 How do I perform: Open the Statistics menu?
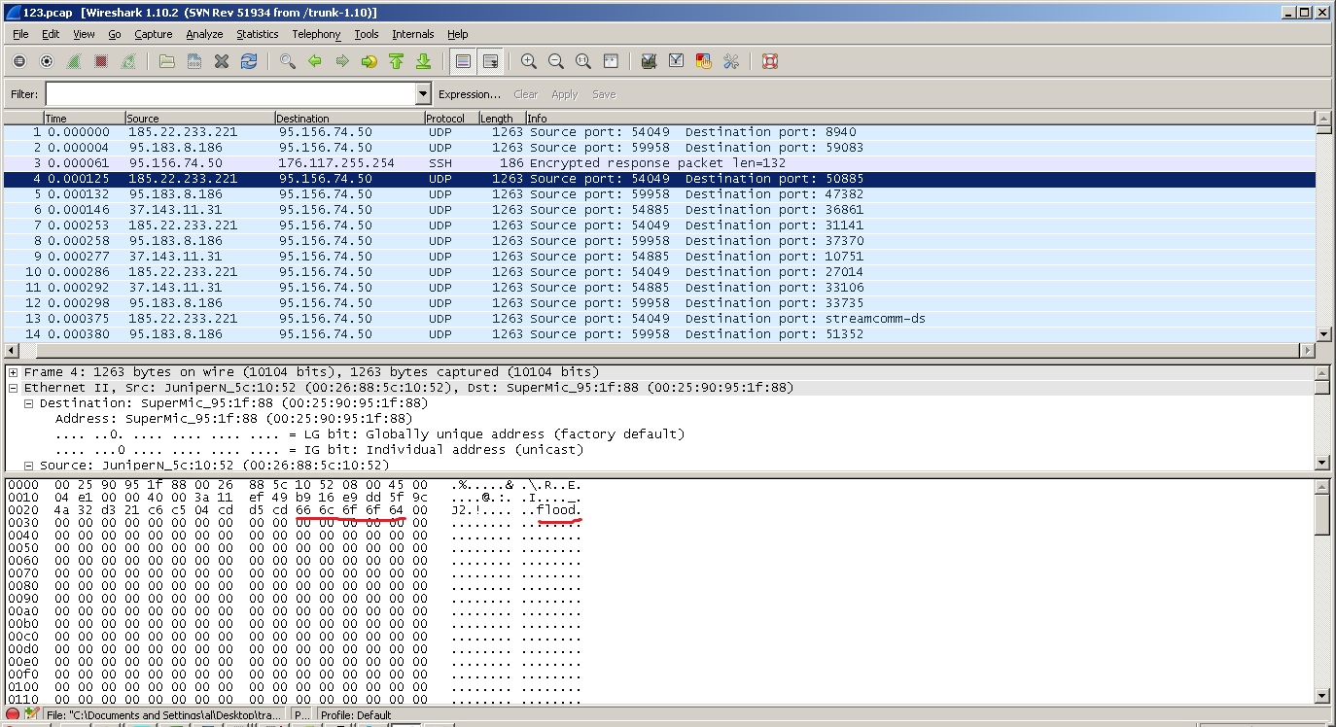pyautogui.click(x=257, y=34)
